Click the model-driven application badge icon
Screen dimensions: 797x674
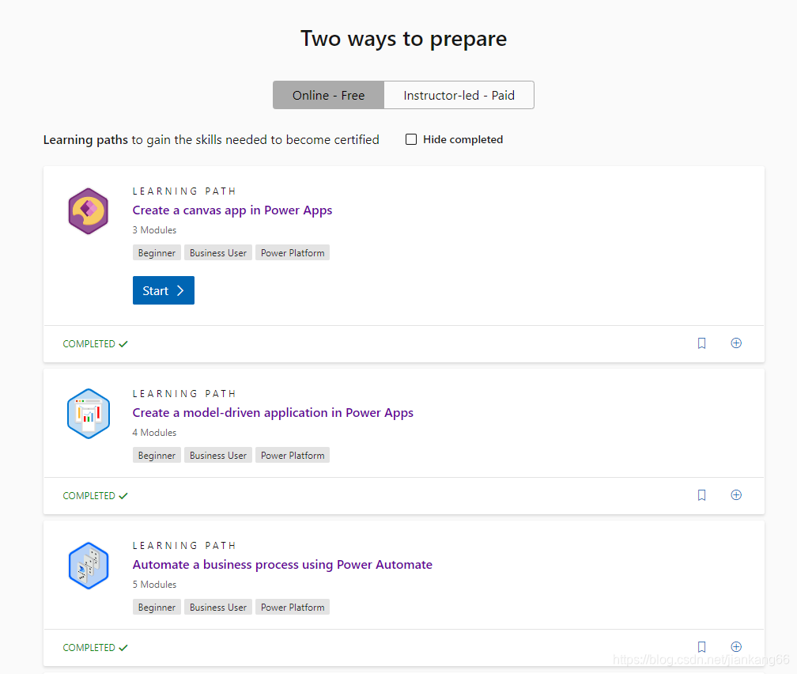point(89,414)
